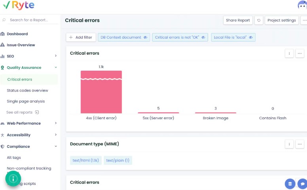
Task: Open Project settings
Action: (x=281, y=20)
